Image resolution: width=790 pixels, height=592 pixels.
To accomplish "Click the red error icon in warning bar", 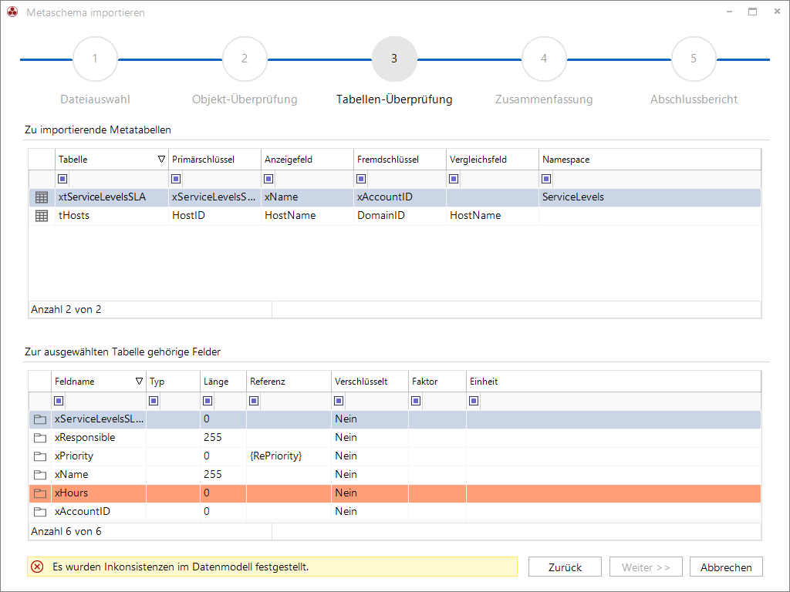I will coord(37,567).
